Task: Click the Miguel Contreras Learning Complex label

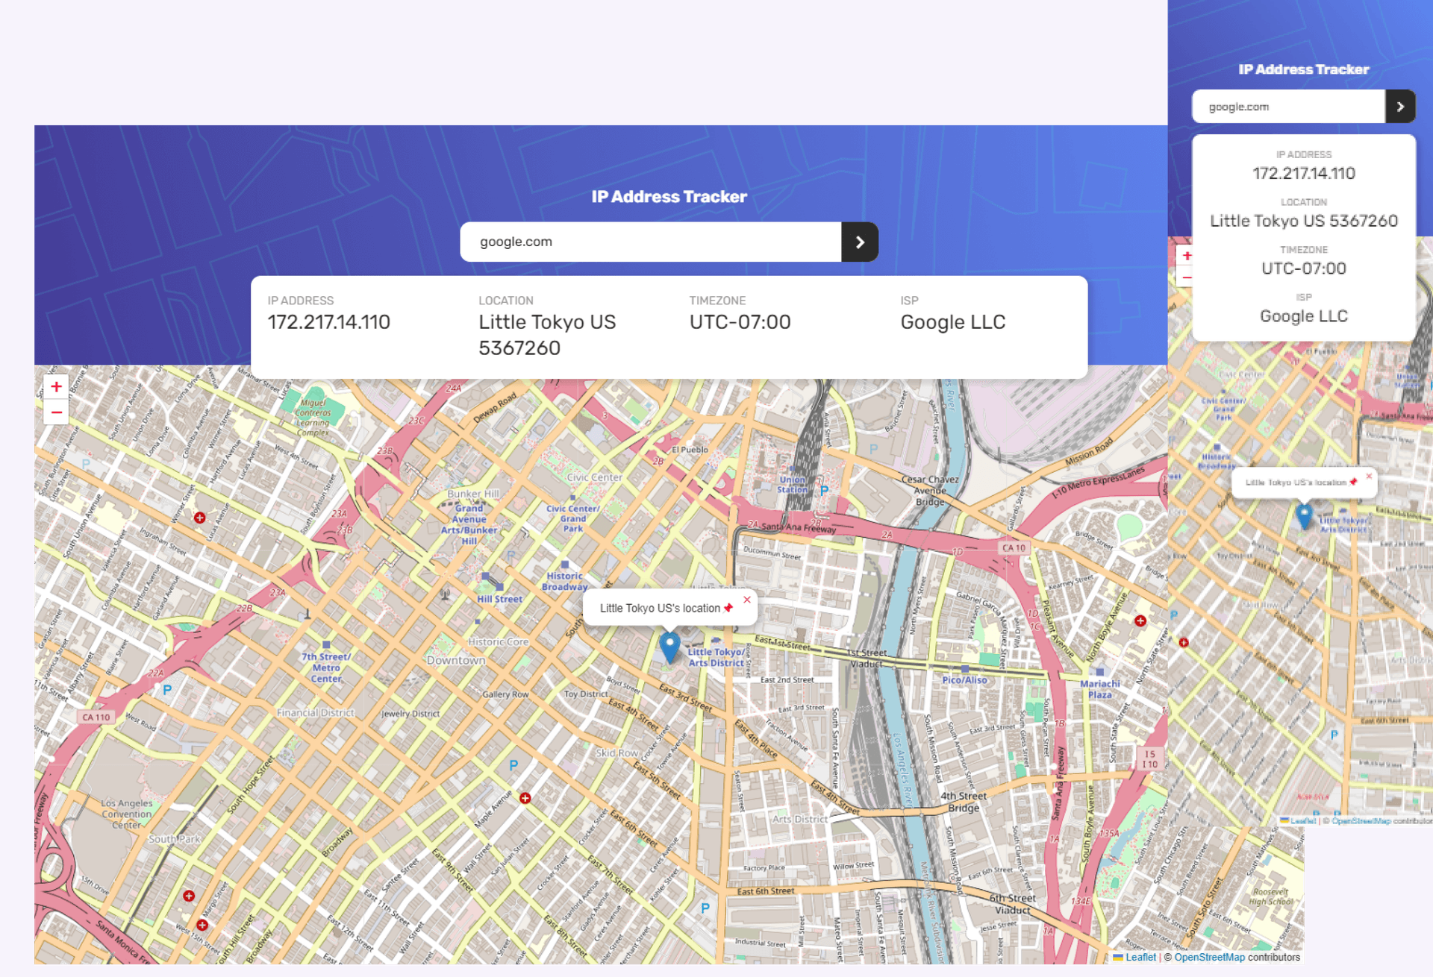Action: point(313,417)
